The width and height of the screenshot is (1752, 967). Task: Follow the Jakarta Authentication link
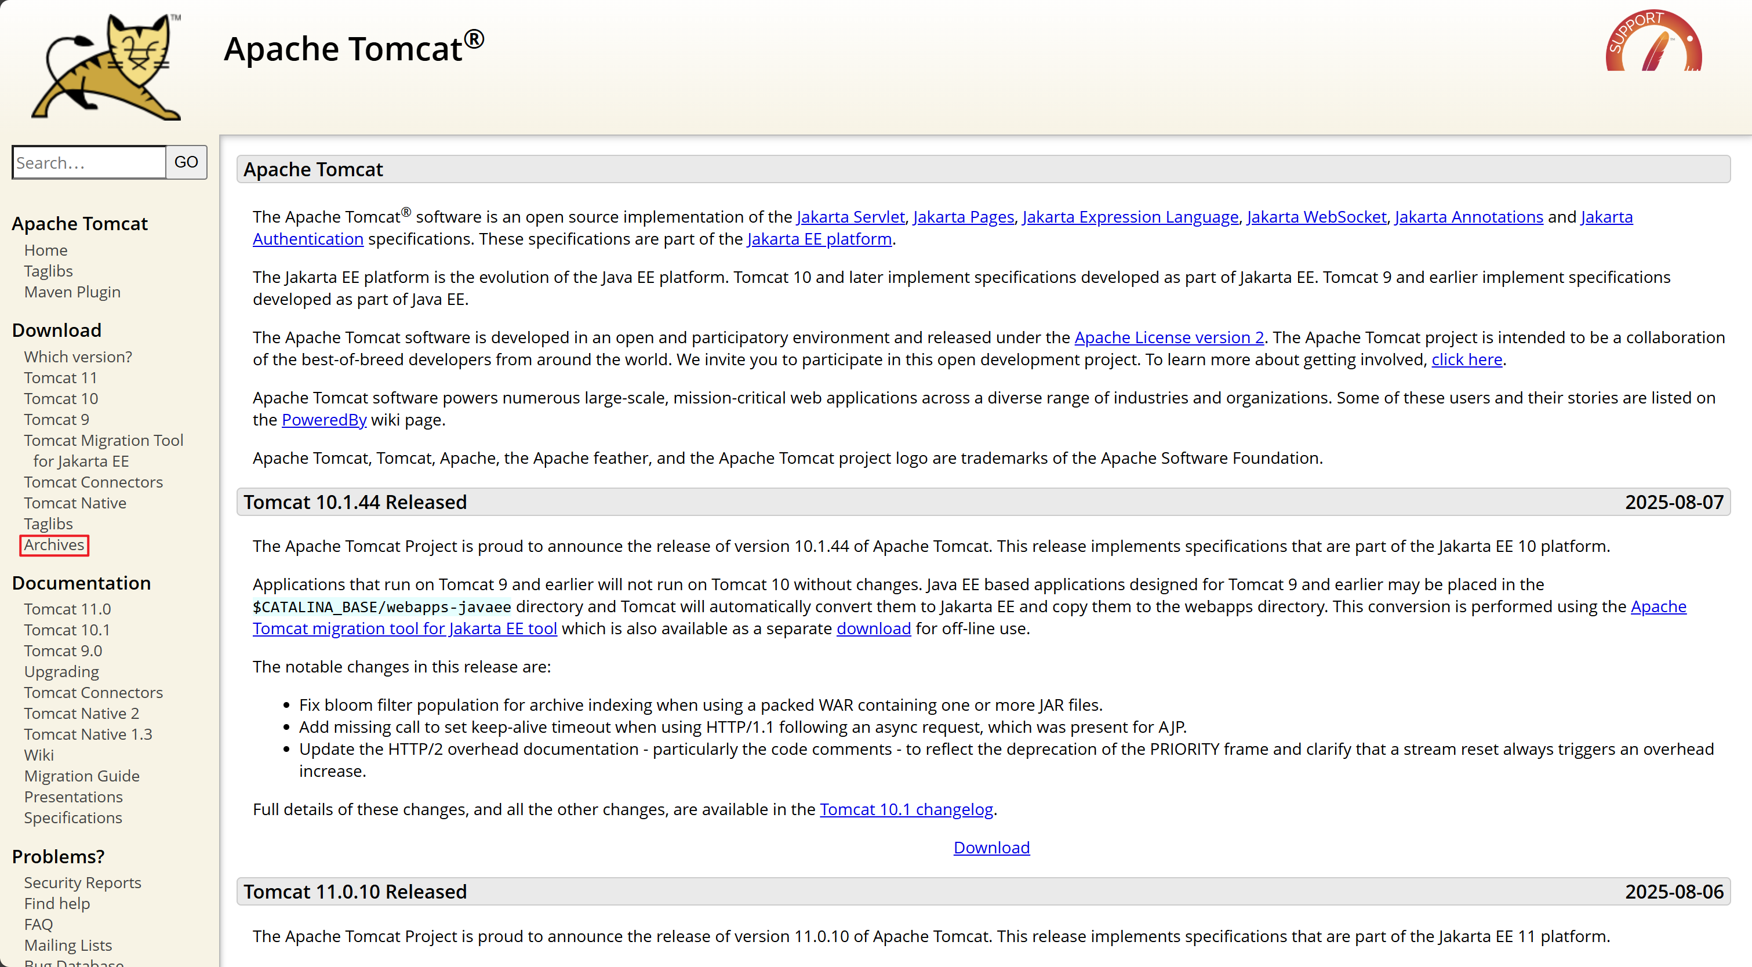[x=308, y=239]
